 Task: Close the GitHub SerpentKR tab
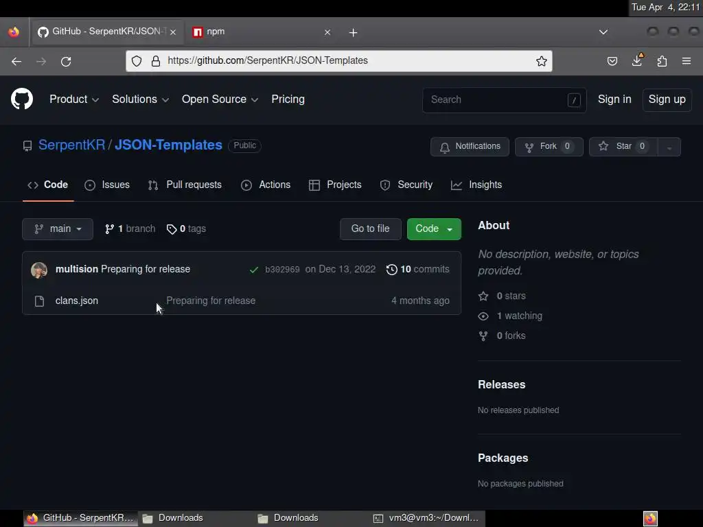pyautogui.click(x=173, y=32)
